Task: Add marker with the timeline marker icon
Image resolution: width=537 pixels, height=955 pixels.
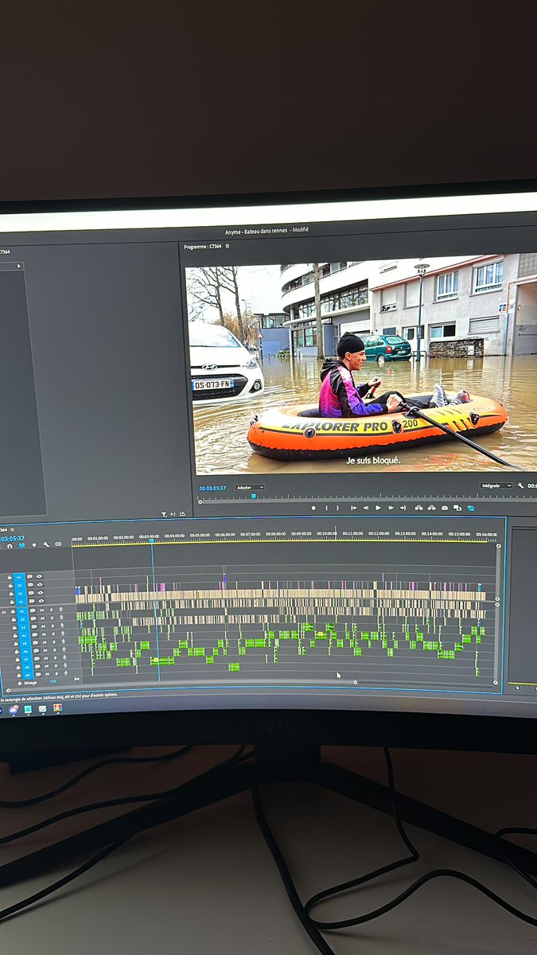Action: coord(34,545)
